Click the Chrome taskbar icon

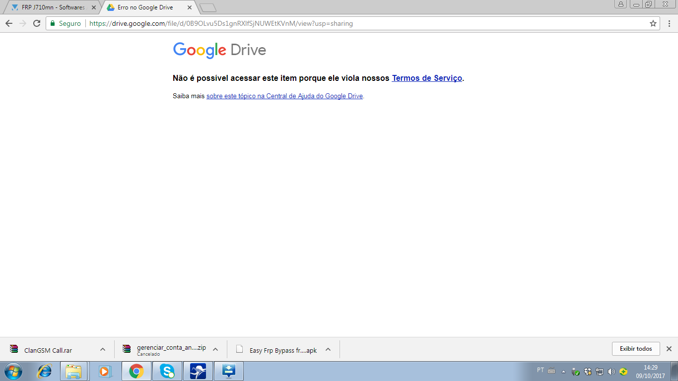tap(136, 371)
